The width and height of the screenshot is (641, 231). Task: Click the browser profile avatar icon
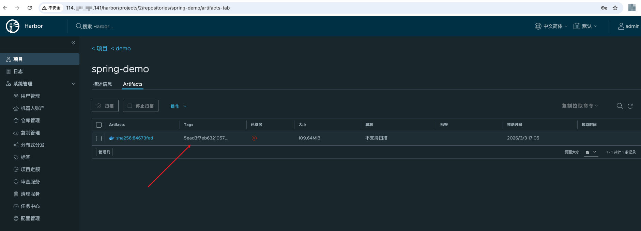(632, 8)
